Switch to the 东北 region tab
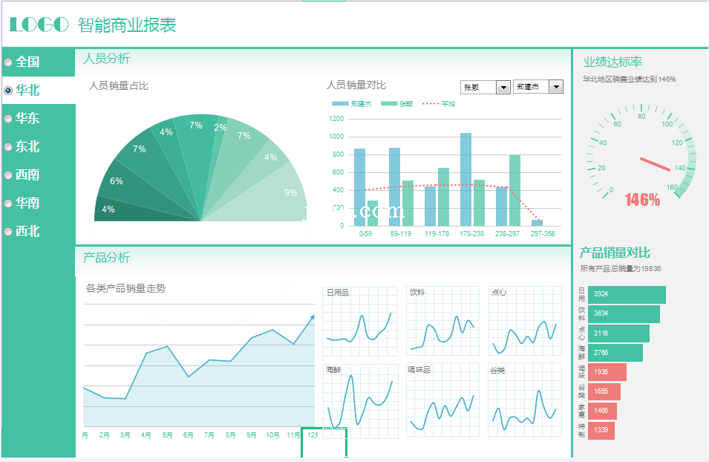 28,147
